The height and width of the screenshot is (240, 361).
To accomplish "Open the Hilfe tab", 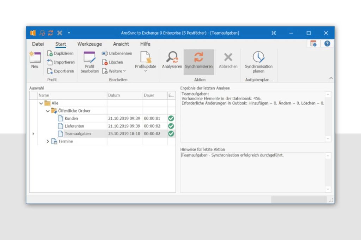I will point(145,44).
